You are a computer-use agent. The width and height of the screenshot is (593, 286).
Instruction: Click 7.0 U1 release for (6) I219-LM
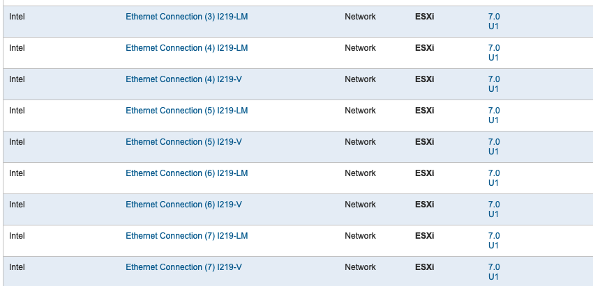pyautogui.click(x=494, y=178)
